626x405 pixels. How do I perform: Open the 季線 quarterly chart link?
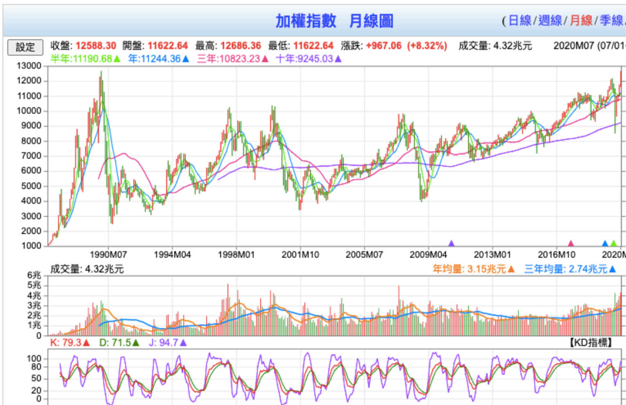tap(611, 20)
